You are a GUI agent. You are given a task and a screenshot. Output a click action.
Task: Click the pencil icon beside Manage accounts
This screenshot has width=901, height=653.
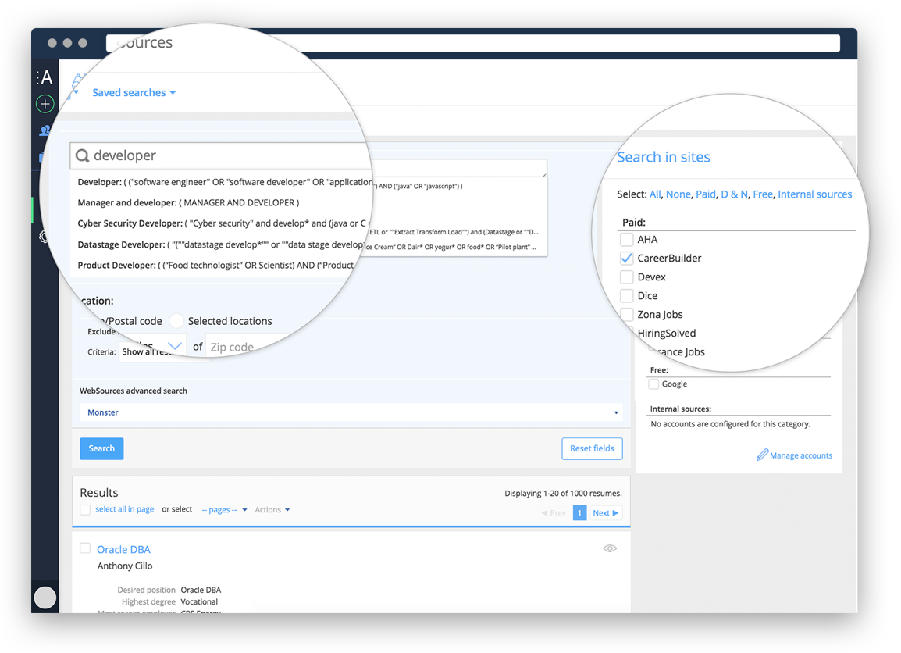click(x=762, y=455)
